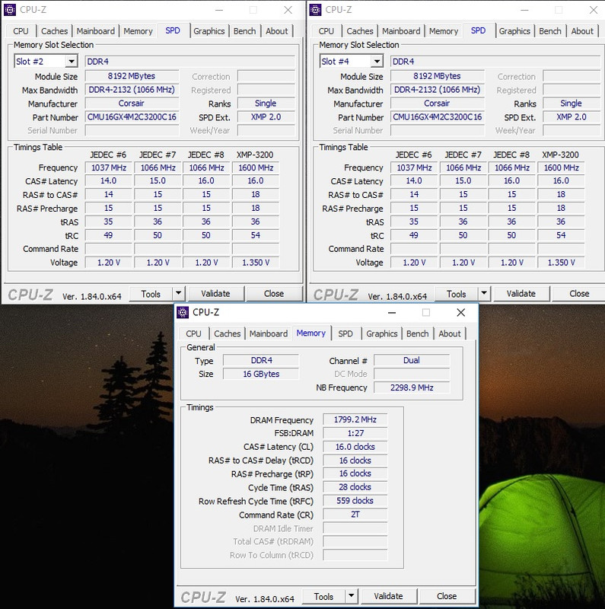This screenshot has width=605, height=609.
Task: Switch to SPD tab in the Memory window
Action: [x=345, y=333]
